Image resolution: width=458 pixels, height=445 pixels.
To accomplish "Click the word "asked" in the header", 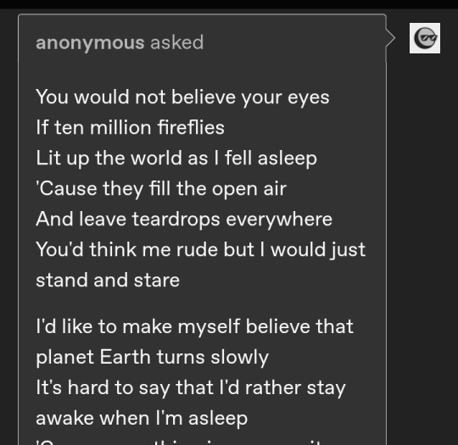I will click(x=177, y=42).
